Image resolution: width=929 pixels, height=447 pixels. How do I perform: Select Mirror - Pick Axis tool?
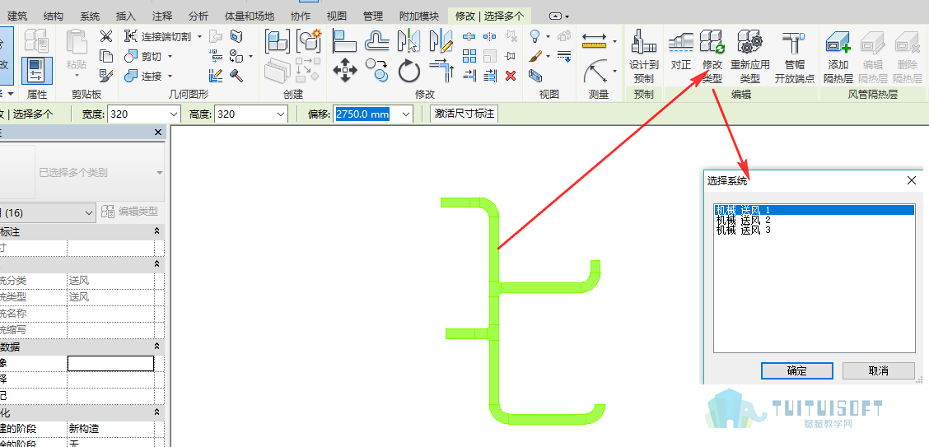(x=408, y=41)
